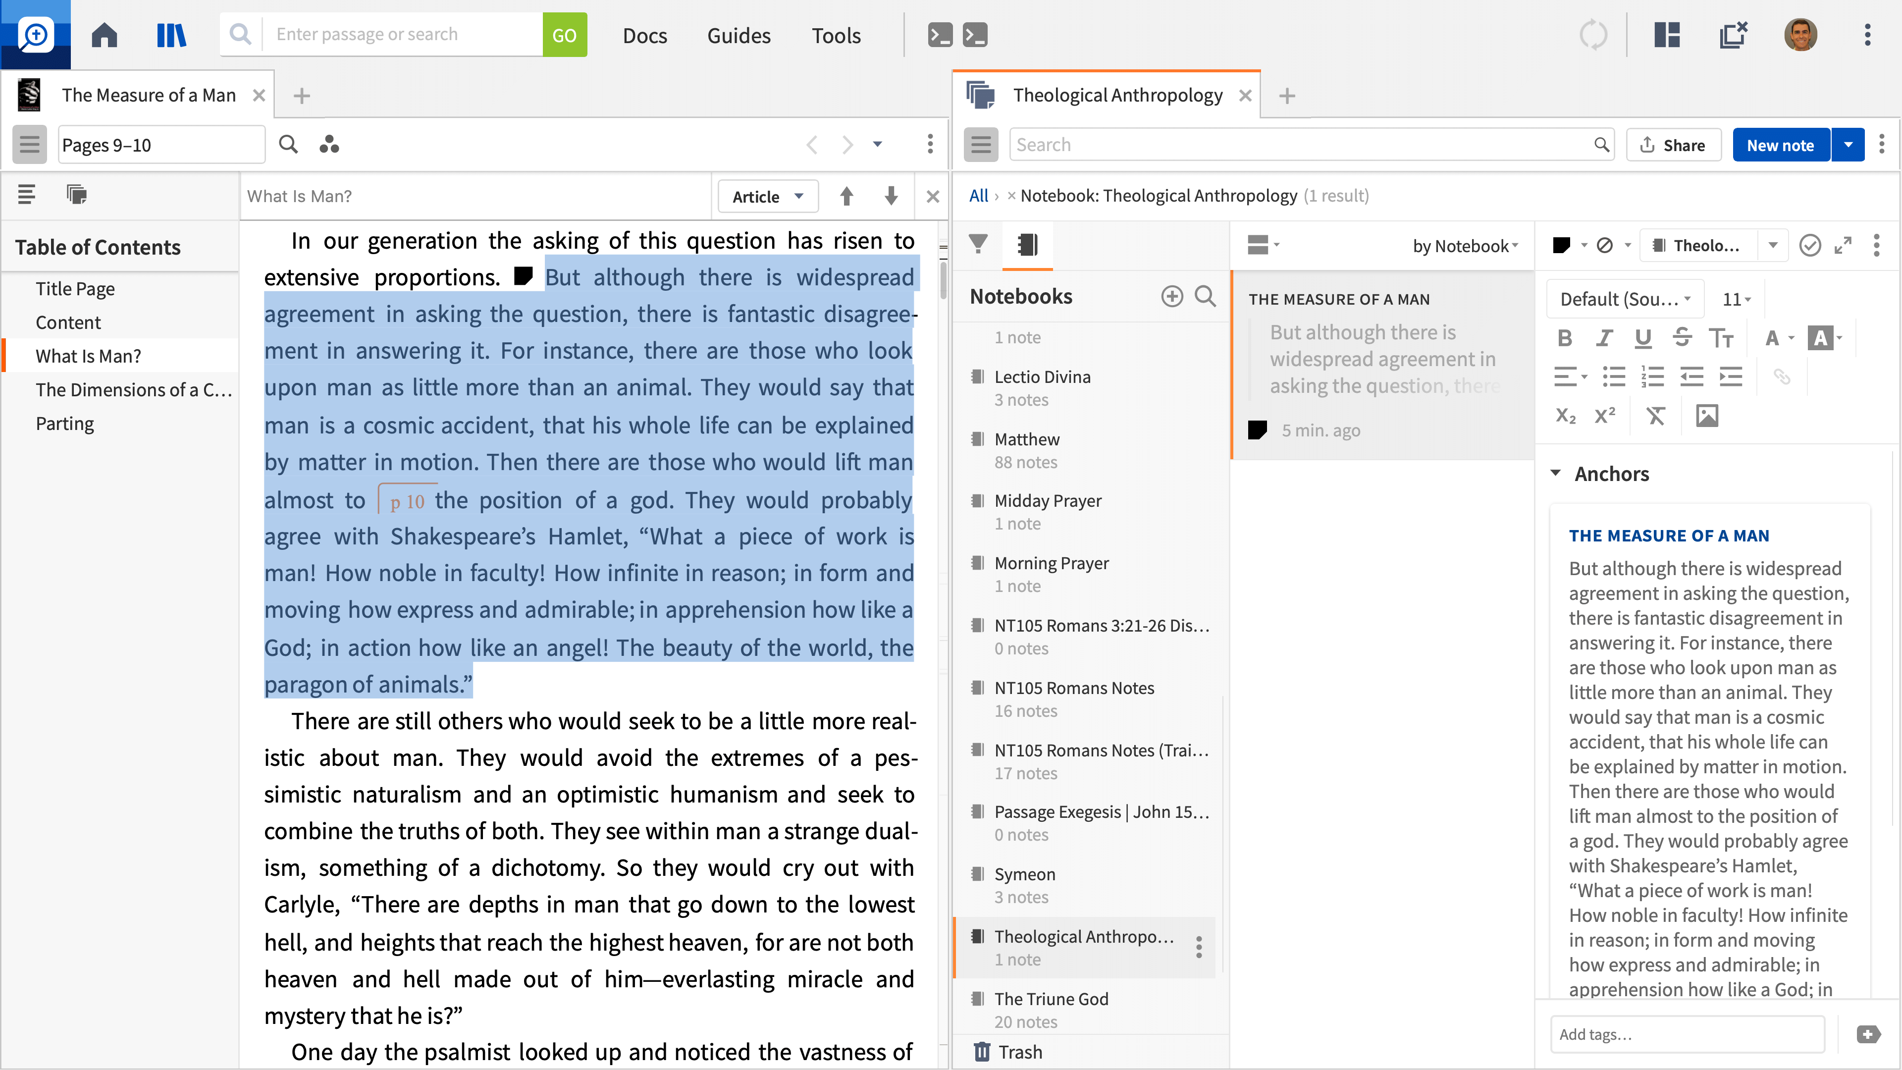Image resolution: width=1902 pixels, height=1070 pixels.
Task: Click the Logos app logo icon
Action: pos(36,35)
